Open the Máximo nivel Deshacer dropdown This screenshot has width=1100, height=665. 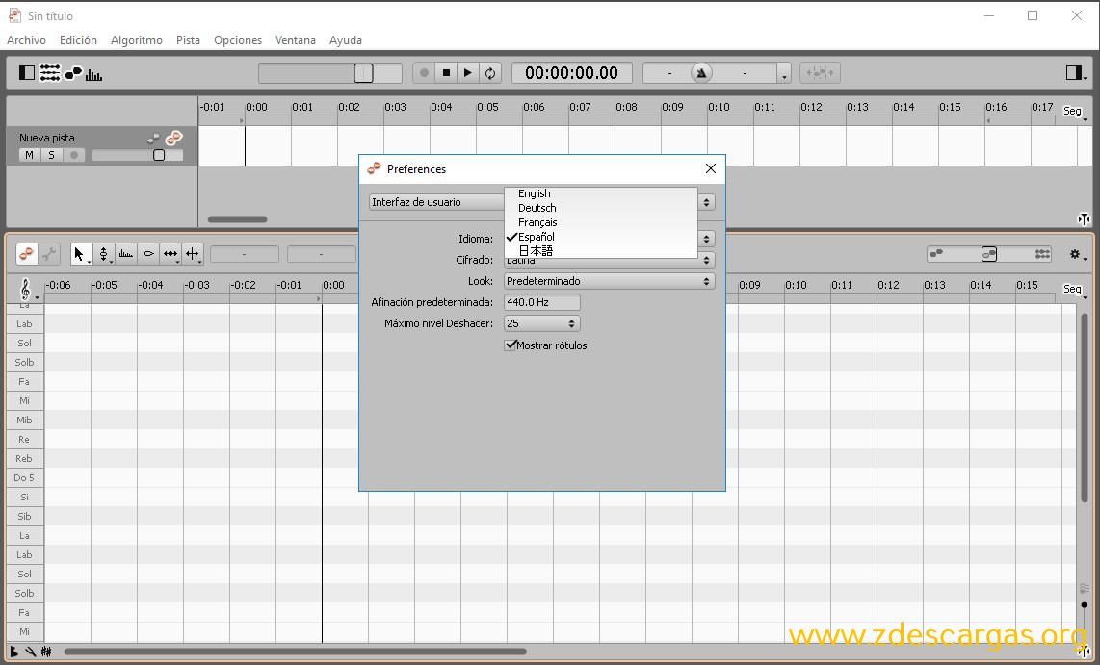coord(542,323)
